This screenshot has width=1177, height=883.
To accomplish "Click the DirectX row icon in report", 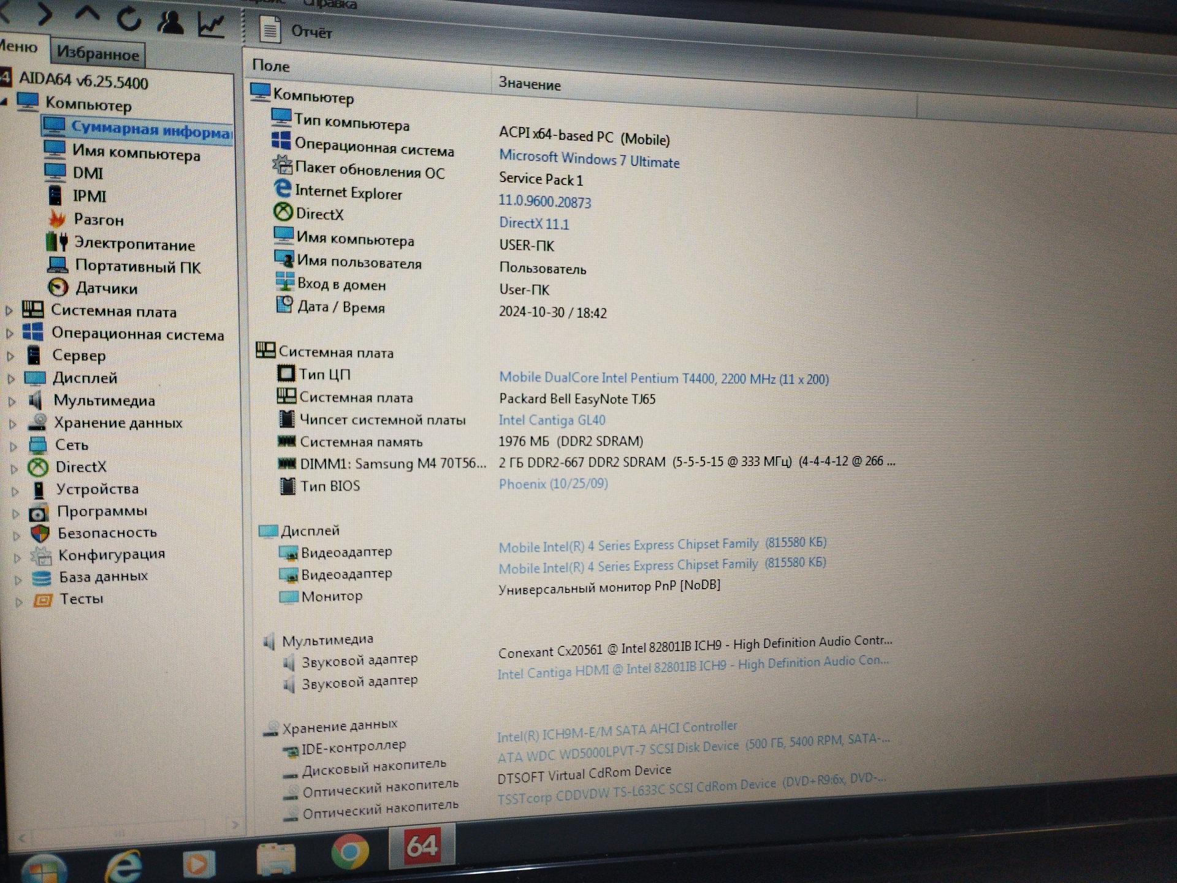I will (x=283, y=212).
